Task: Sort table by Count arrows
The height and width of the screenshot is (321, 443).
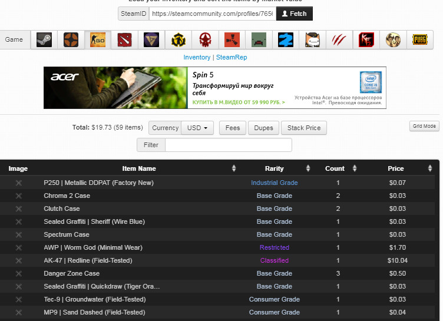Action: (x=355, y=168)
